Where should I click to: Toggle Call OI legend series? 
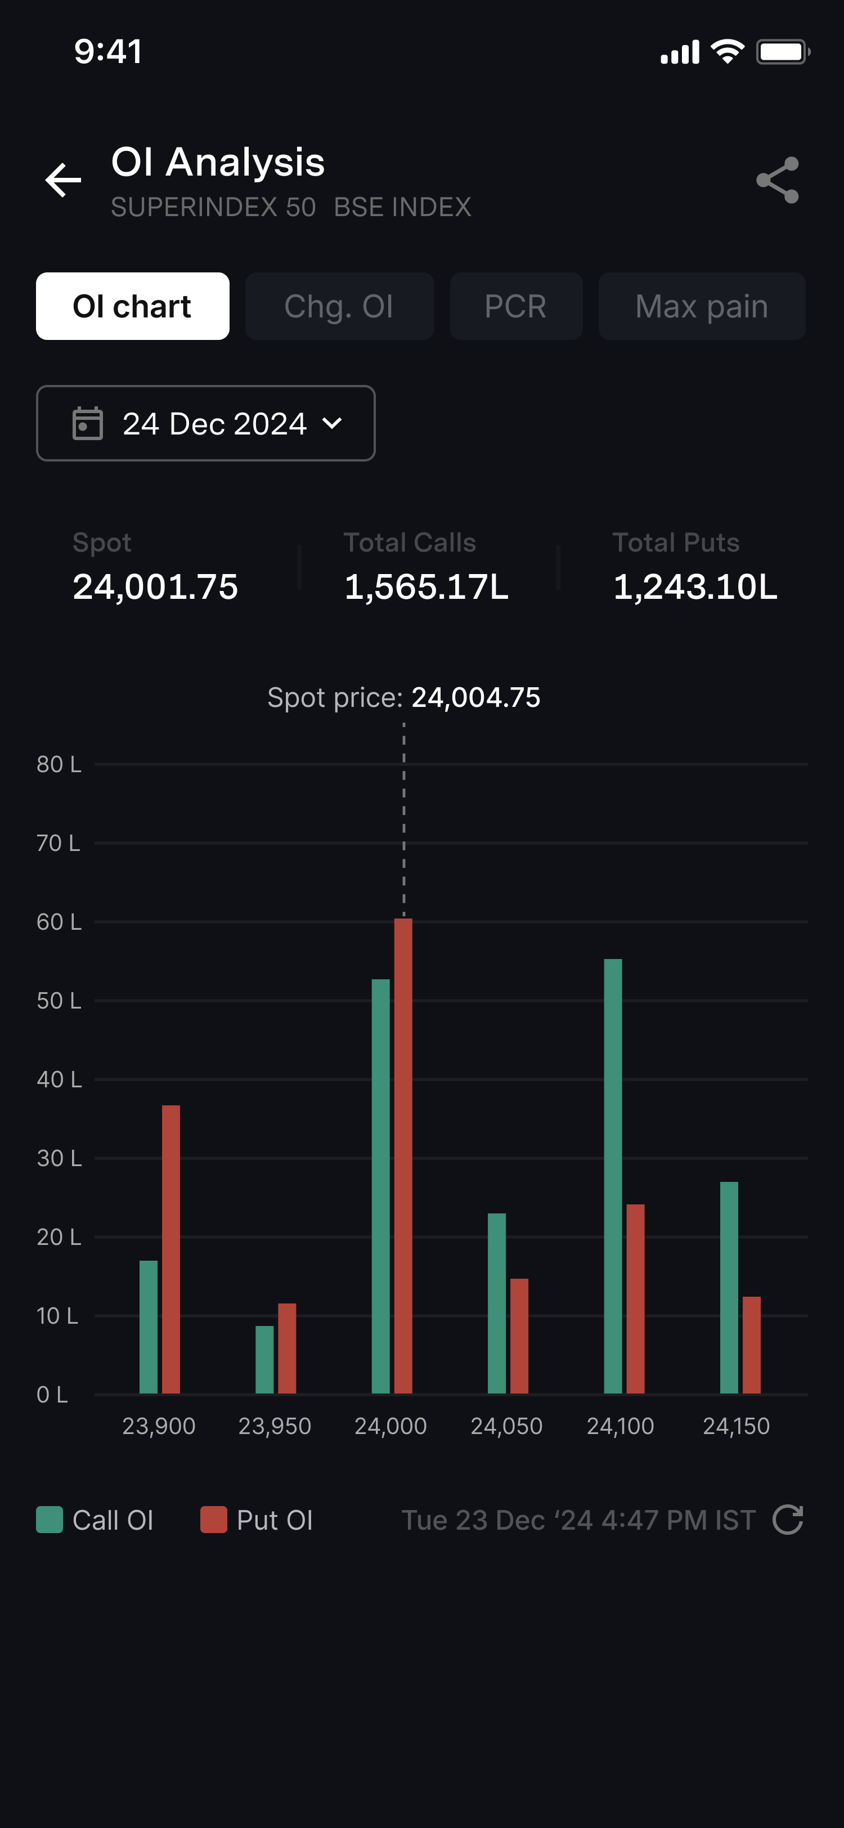[114, 1520]
